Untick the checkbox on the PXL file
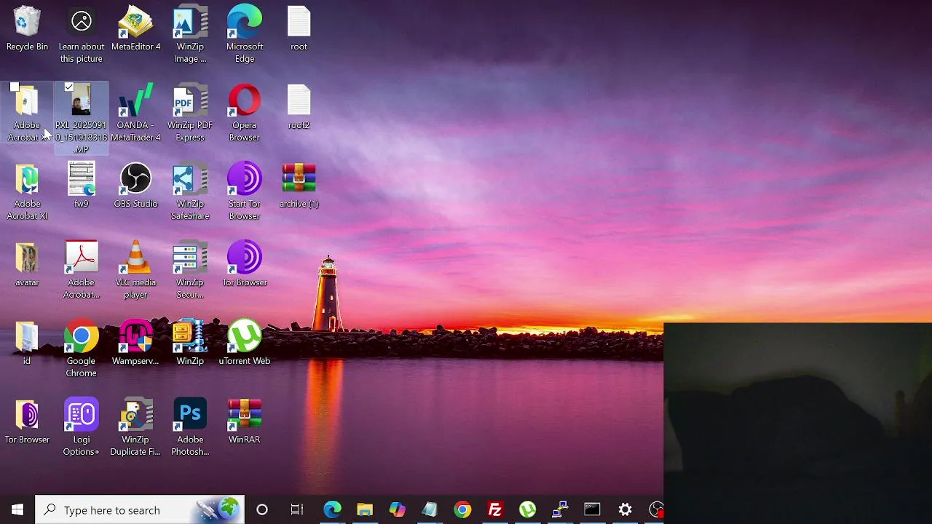932x524 pixels. point(68,87)
